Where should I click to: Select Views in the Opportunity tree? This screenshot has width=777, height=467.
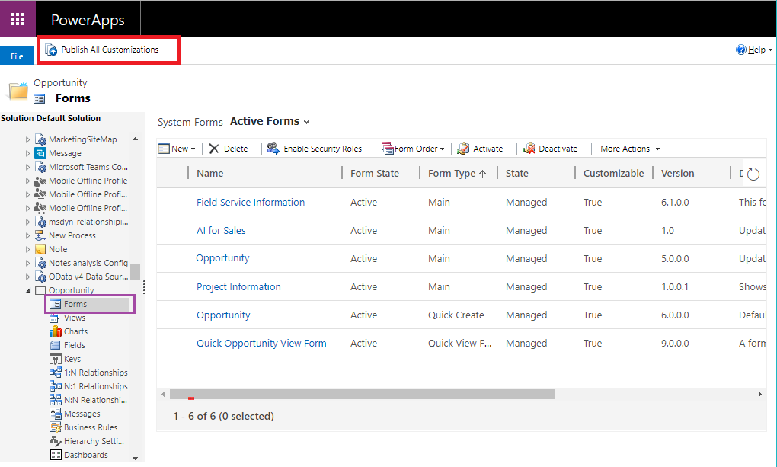click(75, 318)
